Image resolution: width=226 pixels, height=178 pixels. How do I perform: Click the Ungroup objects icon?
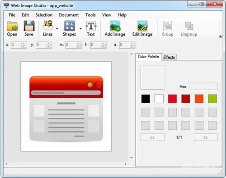point(189,26)
